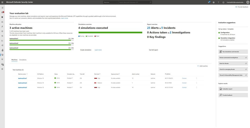
Task: Open the help question mark icon
Action: tap(218, 2)
